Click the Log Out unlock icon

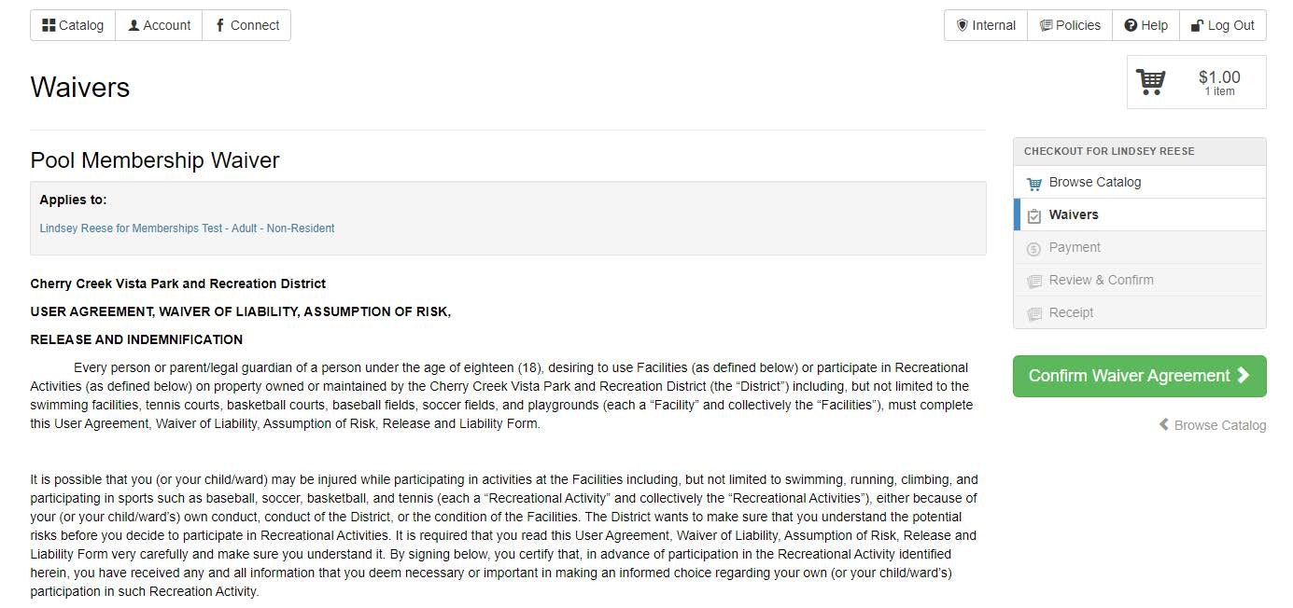1197,25
